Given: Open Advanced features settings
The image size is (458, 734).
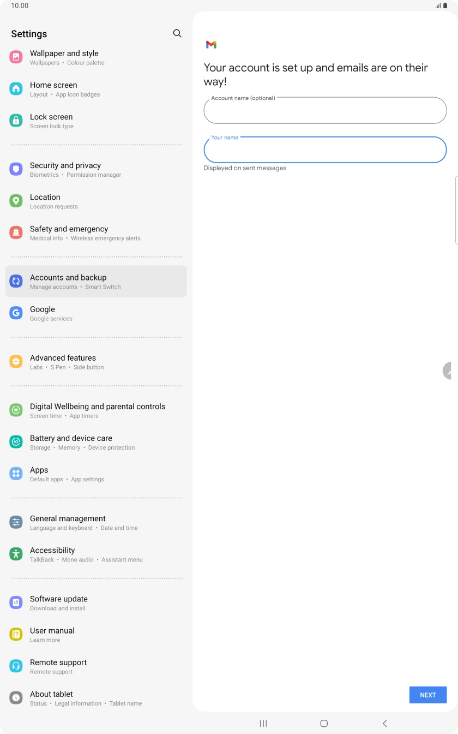Looking at the screenshot, I should [96, 362].
